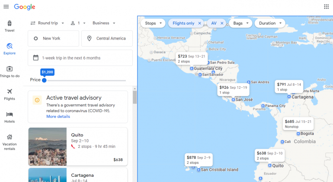333x182 pixels.
Task: Remove the AV airline filter
Action: [222, 23]
